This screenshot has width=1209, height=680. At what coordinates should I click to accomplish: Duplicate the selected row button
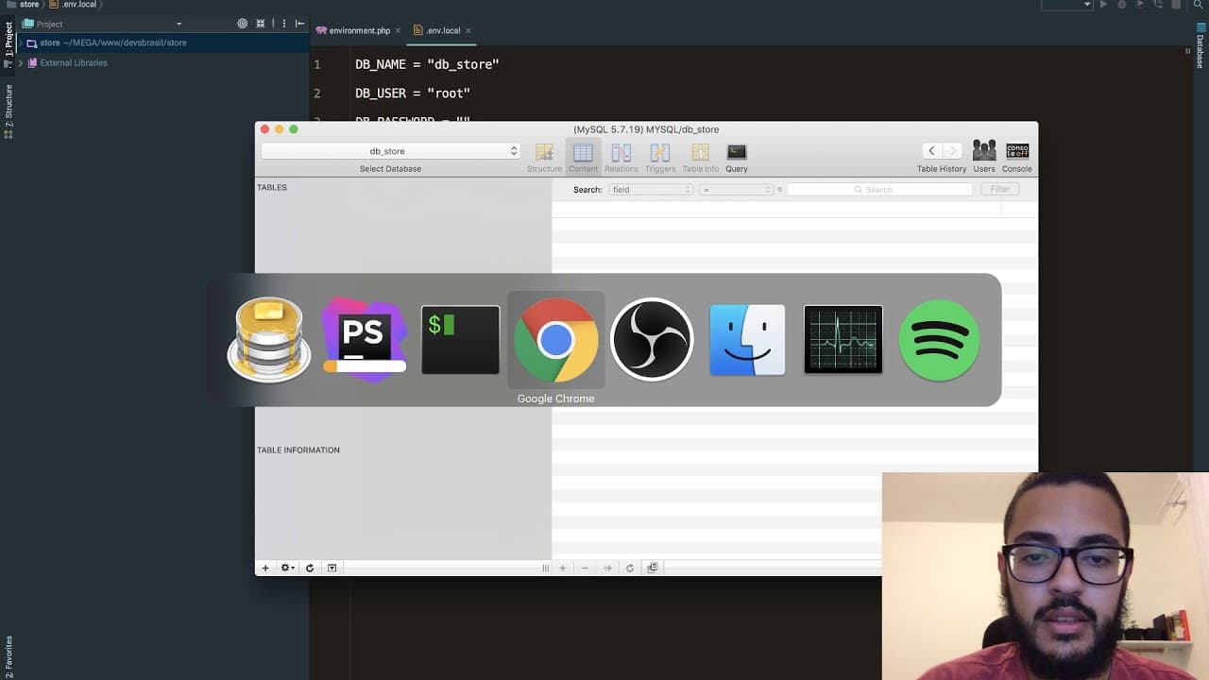pos(607,568)
